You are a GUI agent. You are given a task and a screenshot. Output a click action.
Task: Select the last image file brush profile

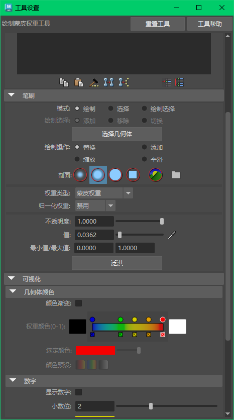click(x=156, y=175)
